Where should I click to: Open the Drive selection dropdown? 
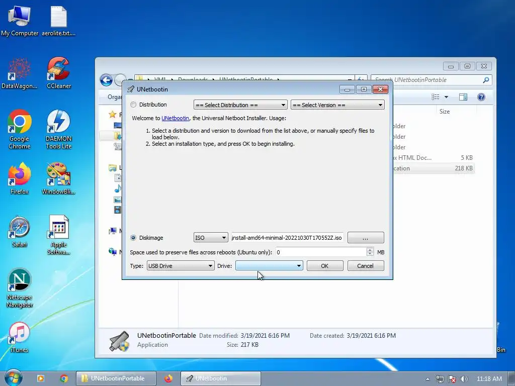tap(269, 266)
